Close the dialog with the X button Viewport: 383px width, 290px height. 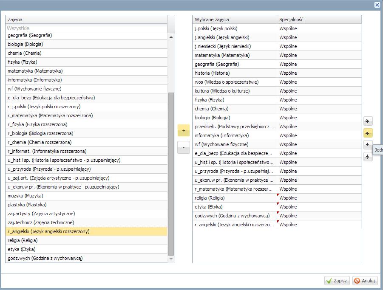(x=377, y=5)
